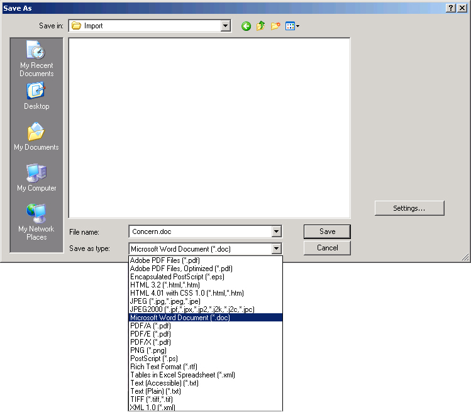
Task: Choose PDF/A (*.pdf) format
Action: (x=206, y=326)
